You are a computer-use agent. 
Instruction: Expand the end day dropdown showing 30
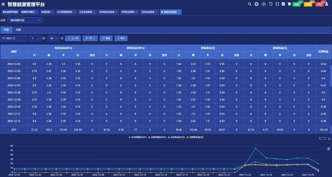click(x=54, y=38)
